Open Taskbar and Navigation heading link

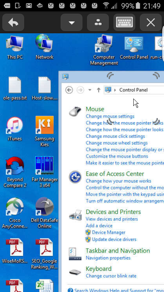[x=118, y=251]
